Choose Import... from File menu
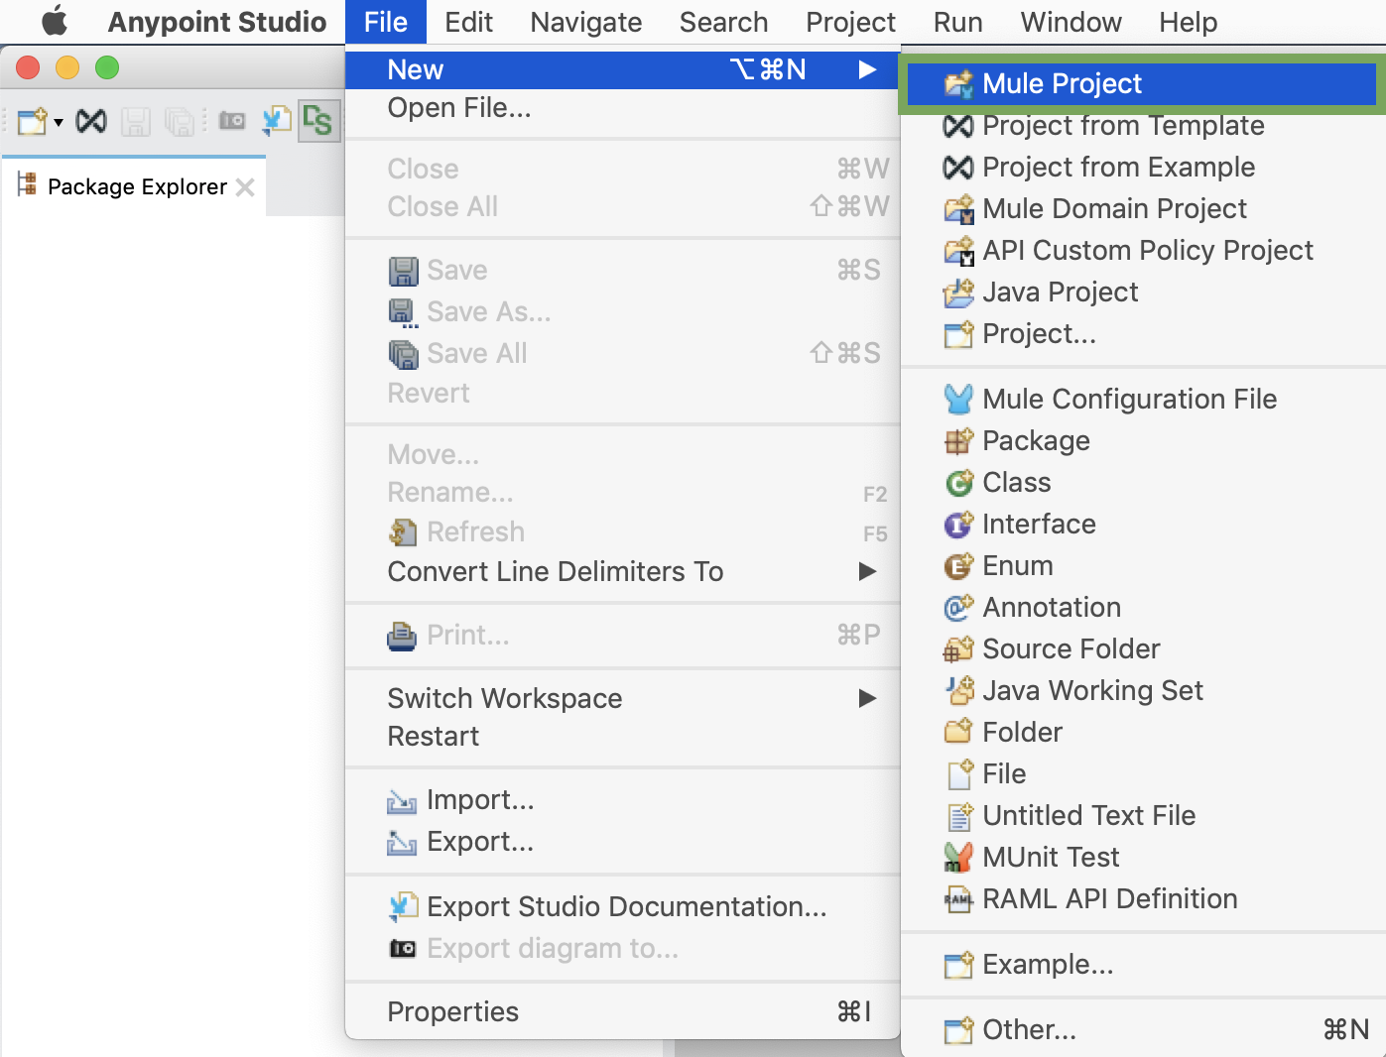Screen dimensions: 1386x1057 point(622,799)
